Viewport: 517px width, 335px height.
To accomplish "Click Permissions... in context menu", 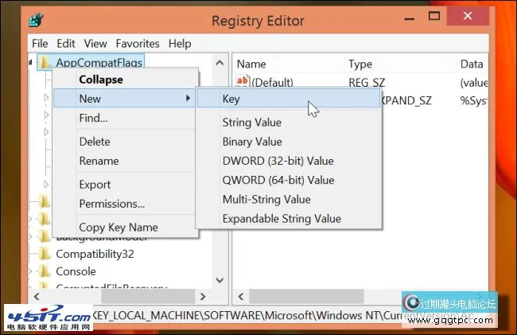I will point(111,204).
